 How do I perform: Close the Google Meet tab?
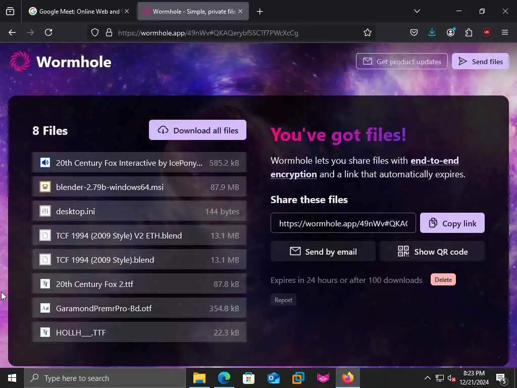point(127,11)
